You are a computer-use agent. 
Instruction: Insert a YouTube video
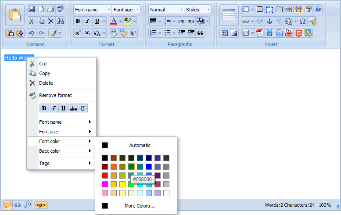289,33
